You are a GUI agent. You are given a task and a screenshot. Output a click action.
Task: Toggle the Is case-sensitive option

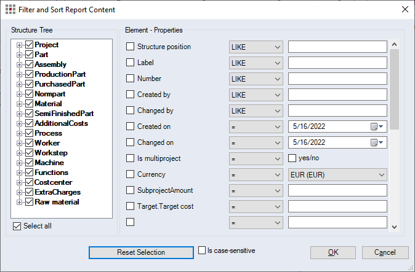[x=203, y=251]
